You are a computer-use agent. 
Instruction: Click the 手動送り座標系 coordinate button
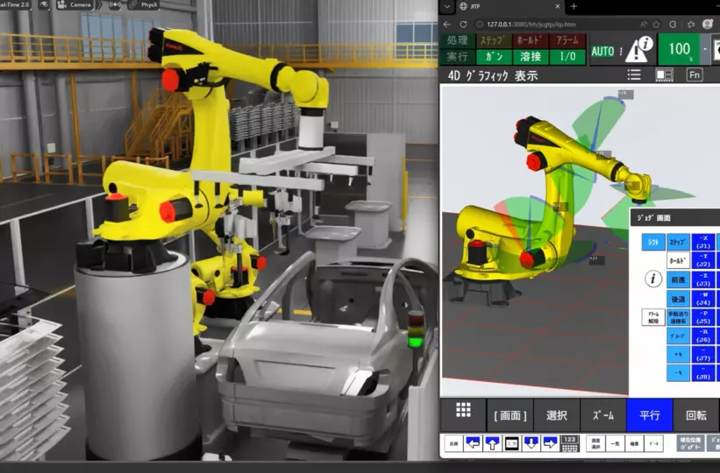(678, 317)
